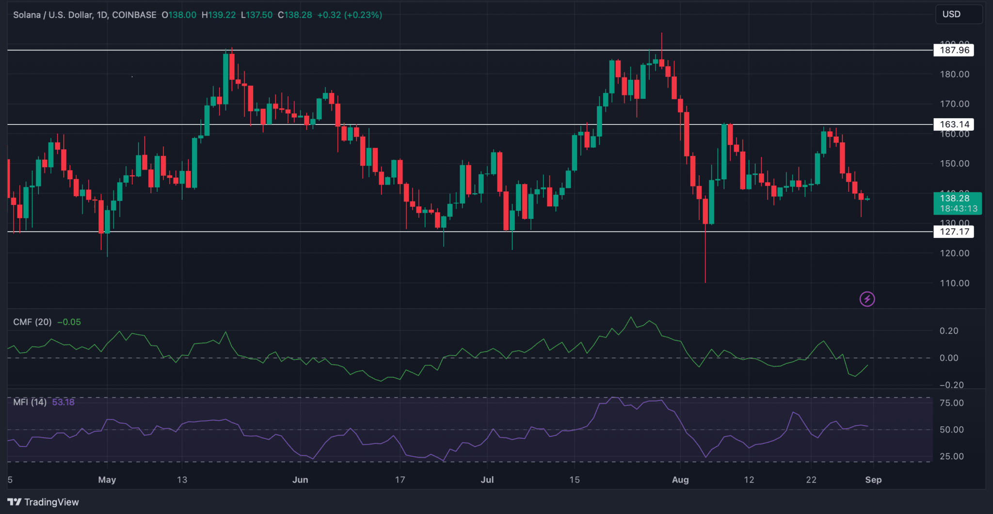Click the CMF (20) indicator label

pyautogui.click(x=32, y=322)
